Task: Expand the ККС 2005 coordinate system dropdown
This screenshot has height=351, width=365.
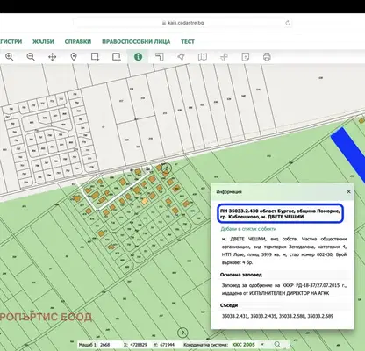Action: [x=247, y=345]
